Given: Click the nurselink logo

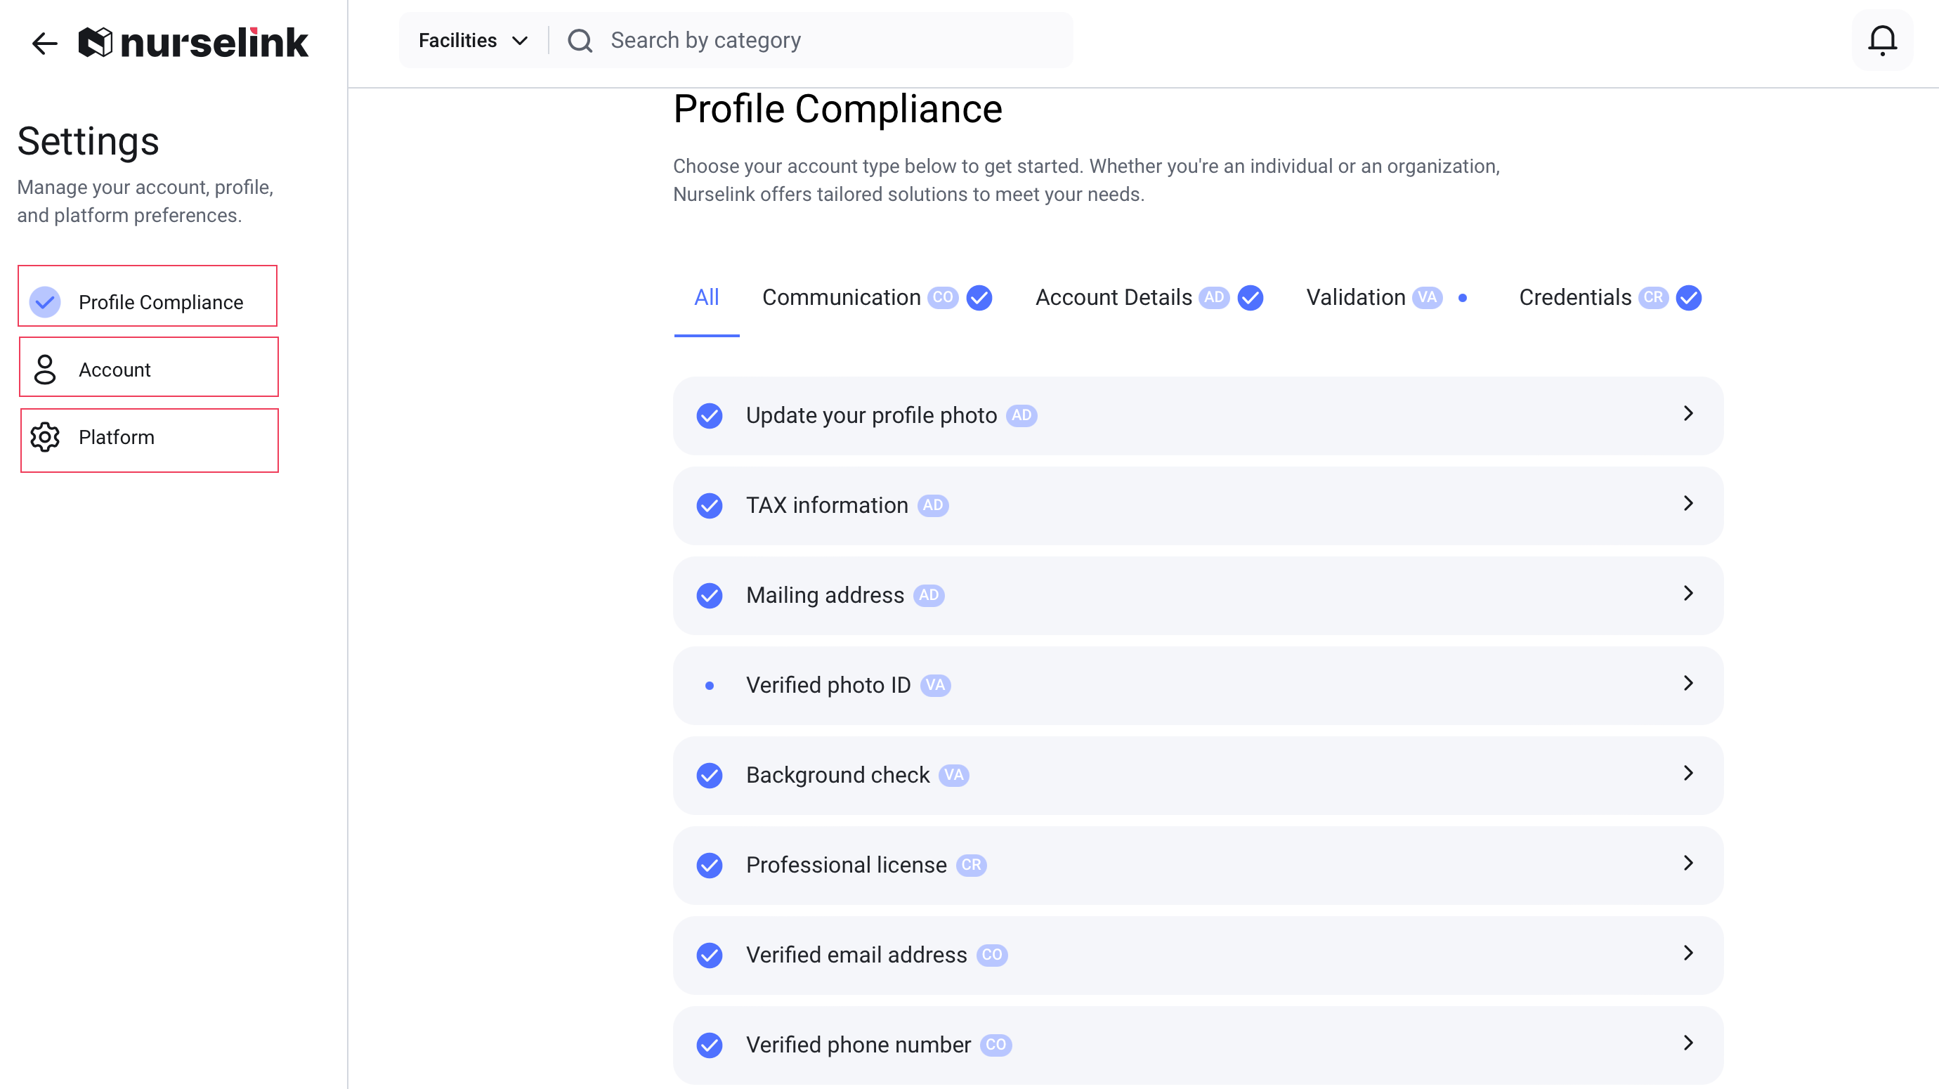Looking at the screenshot, I should 193,43.
